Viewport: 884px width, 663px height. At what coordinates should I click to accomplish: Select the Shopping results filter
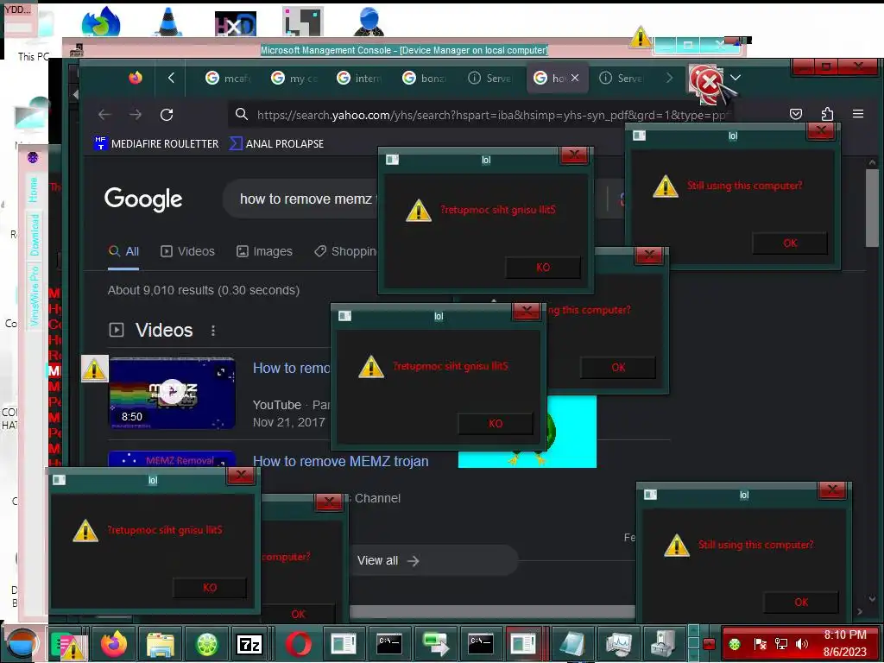345,251
